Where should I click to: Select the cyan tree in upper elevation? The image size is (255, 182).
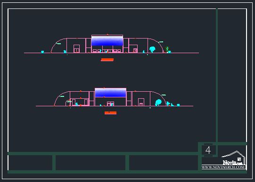click(152, 49)
